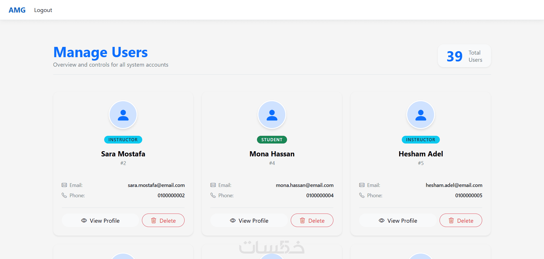Click the envelope icon on Hesham Adel's card
Image resolution: width=544 pixels, height=259 pixels.
[362, 185]
